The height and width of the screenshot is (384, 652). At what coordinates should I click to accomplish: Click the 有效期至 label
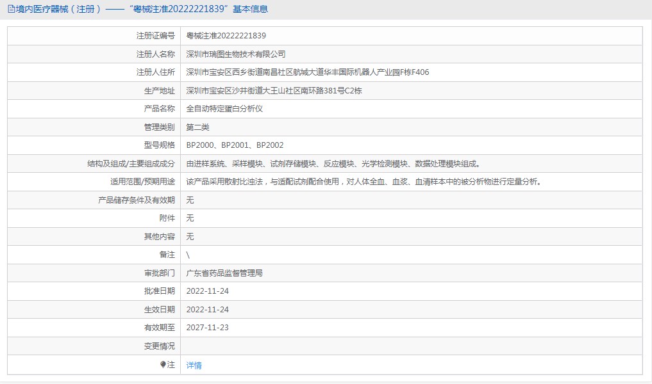point(160,328)
